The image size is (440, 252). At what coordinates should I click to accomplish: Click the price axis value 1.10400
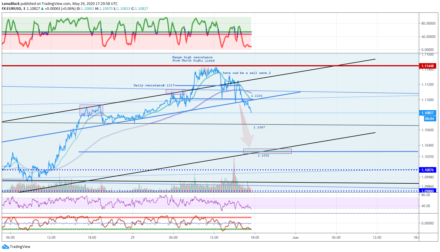point(428,145)
